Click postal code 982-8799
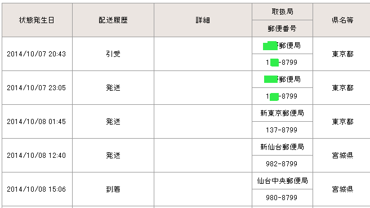 (282, 164)
